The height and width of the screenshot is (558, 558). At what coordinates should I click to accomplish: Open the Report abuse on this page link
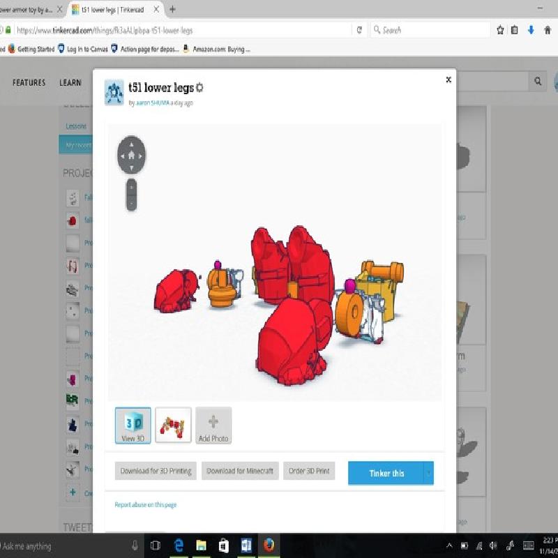click(146, 504)
